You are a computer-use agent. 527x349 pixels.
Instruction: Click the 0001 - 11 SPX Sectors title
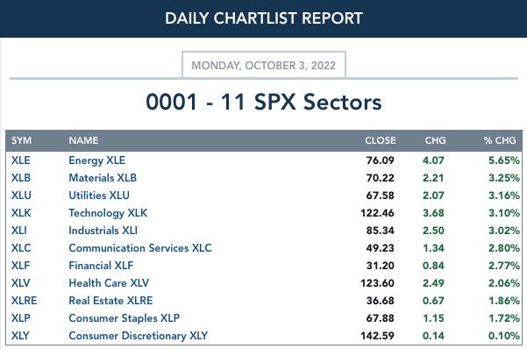click(263, 102)
